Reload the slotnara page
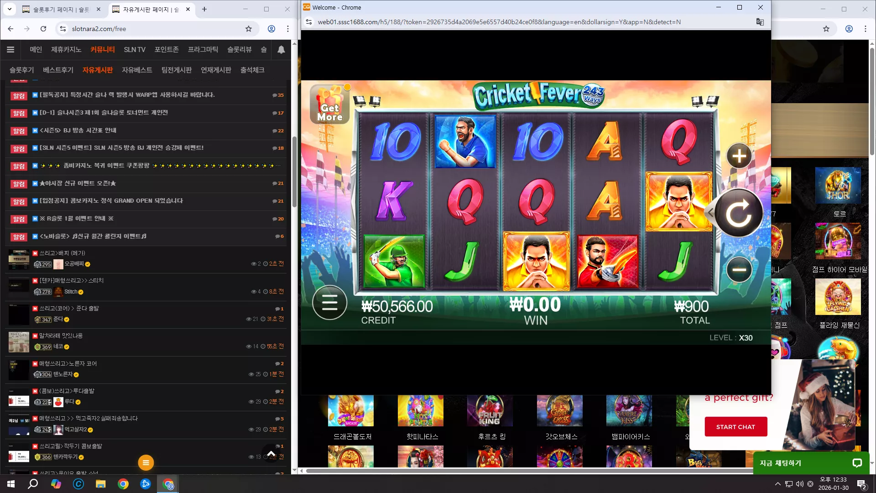The width and height of the screenshot is (876, 493). [43, 29]
